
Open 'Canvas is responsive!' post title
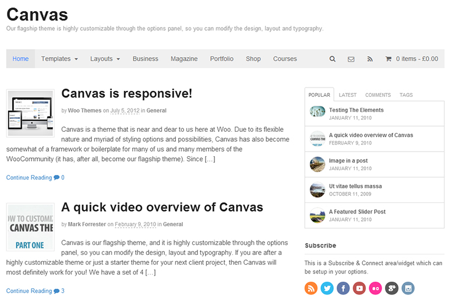(x=126, y=93)
